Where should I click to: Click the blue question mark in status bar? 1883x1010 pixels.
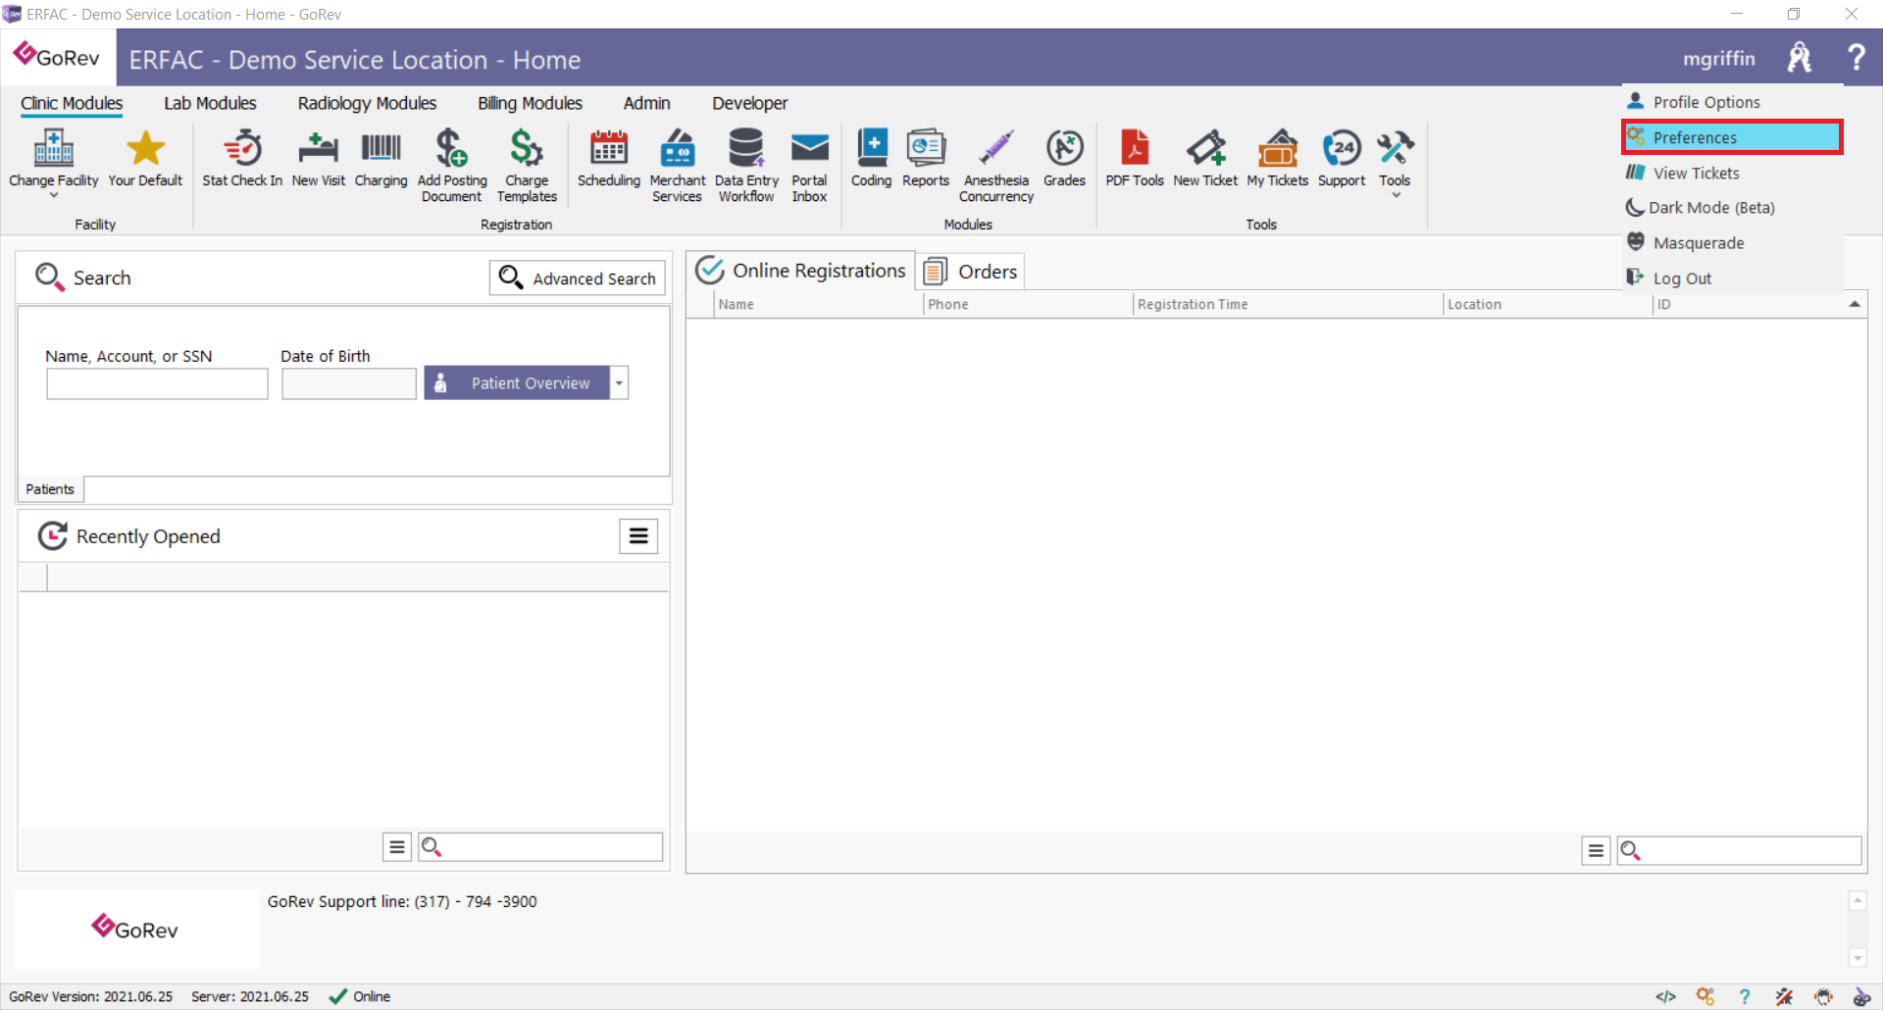point(1744,996)
